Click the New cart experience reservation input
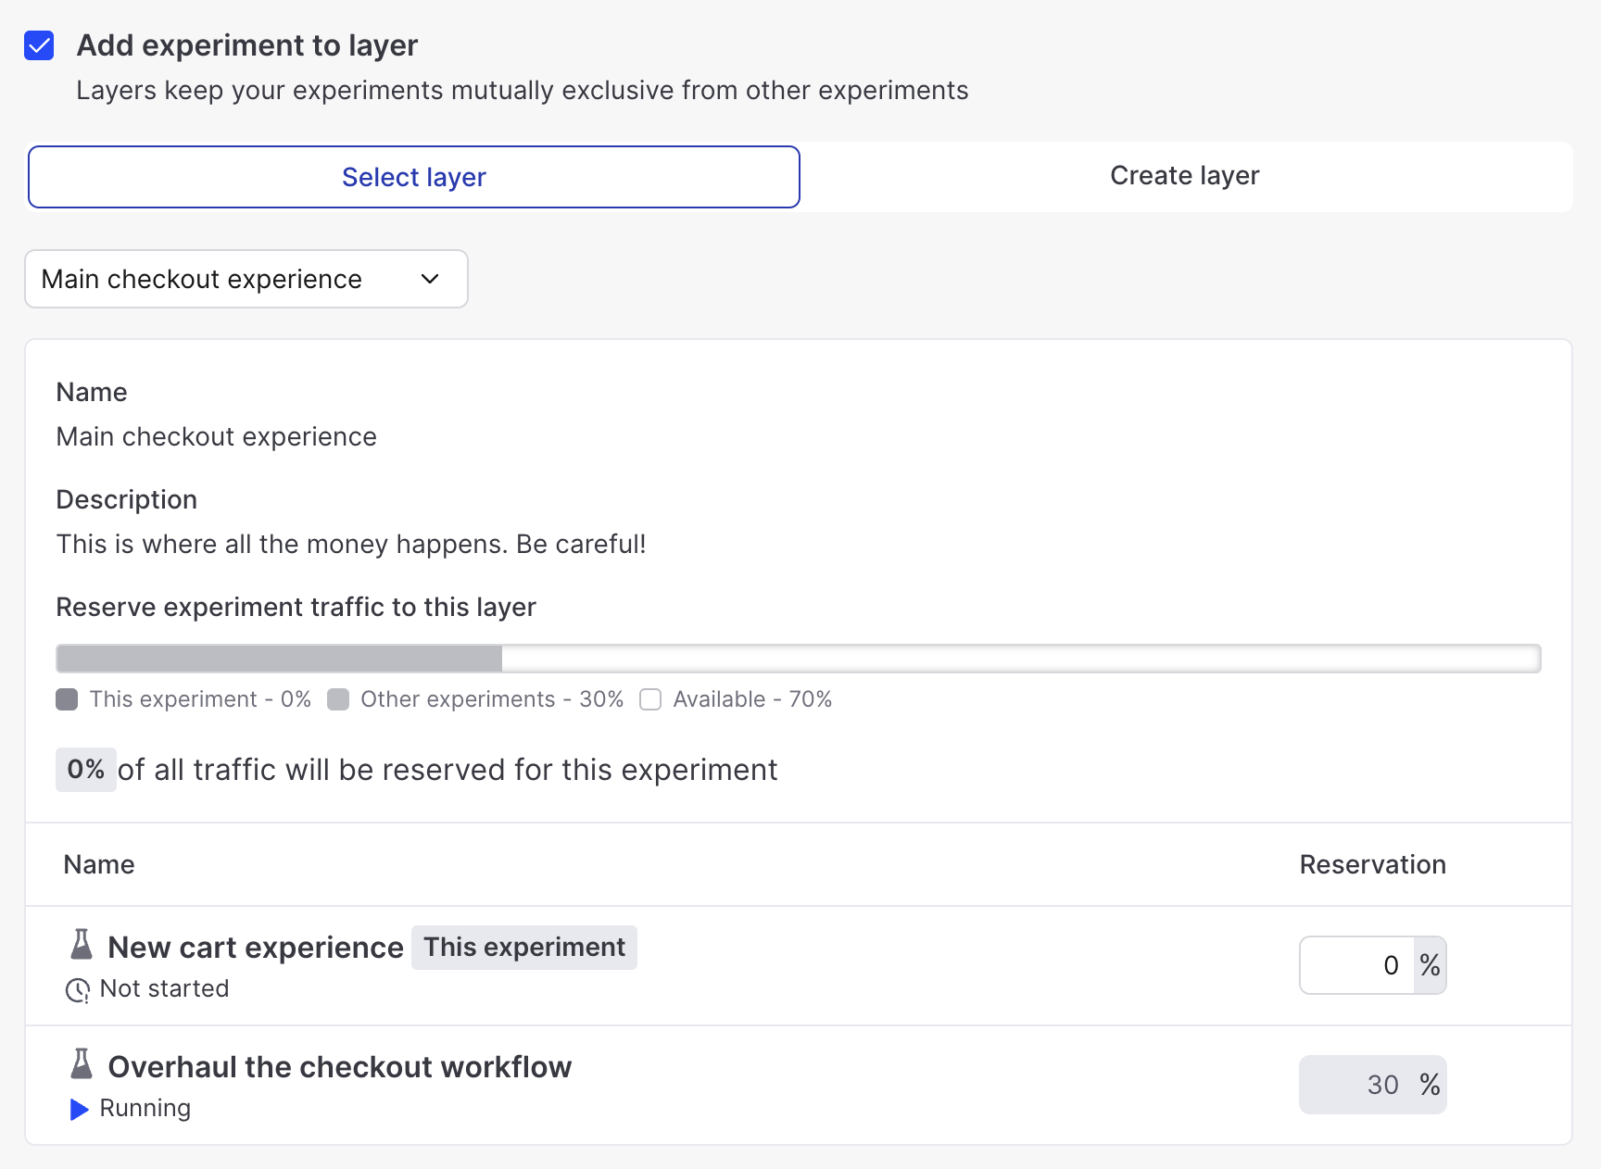Screen dimensions: 1601x1169 pyautogui.click(x=1357, y=965)
